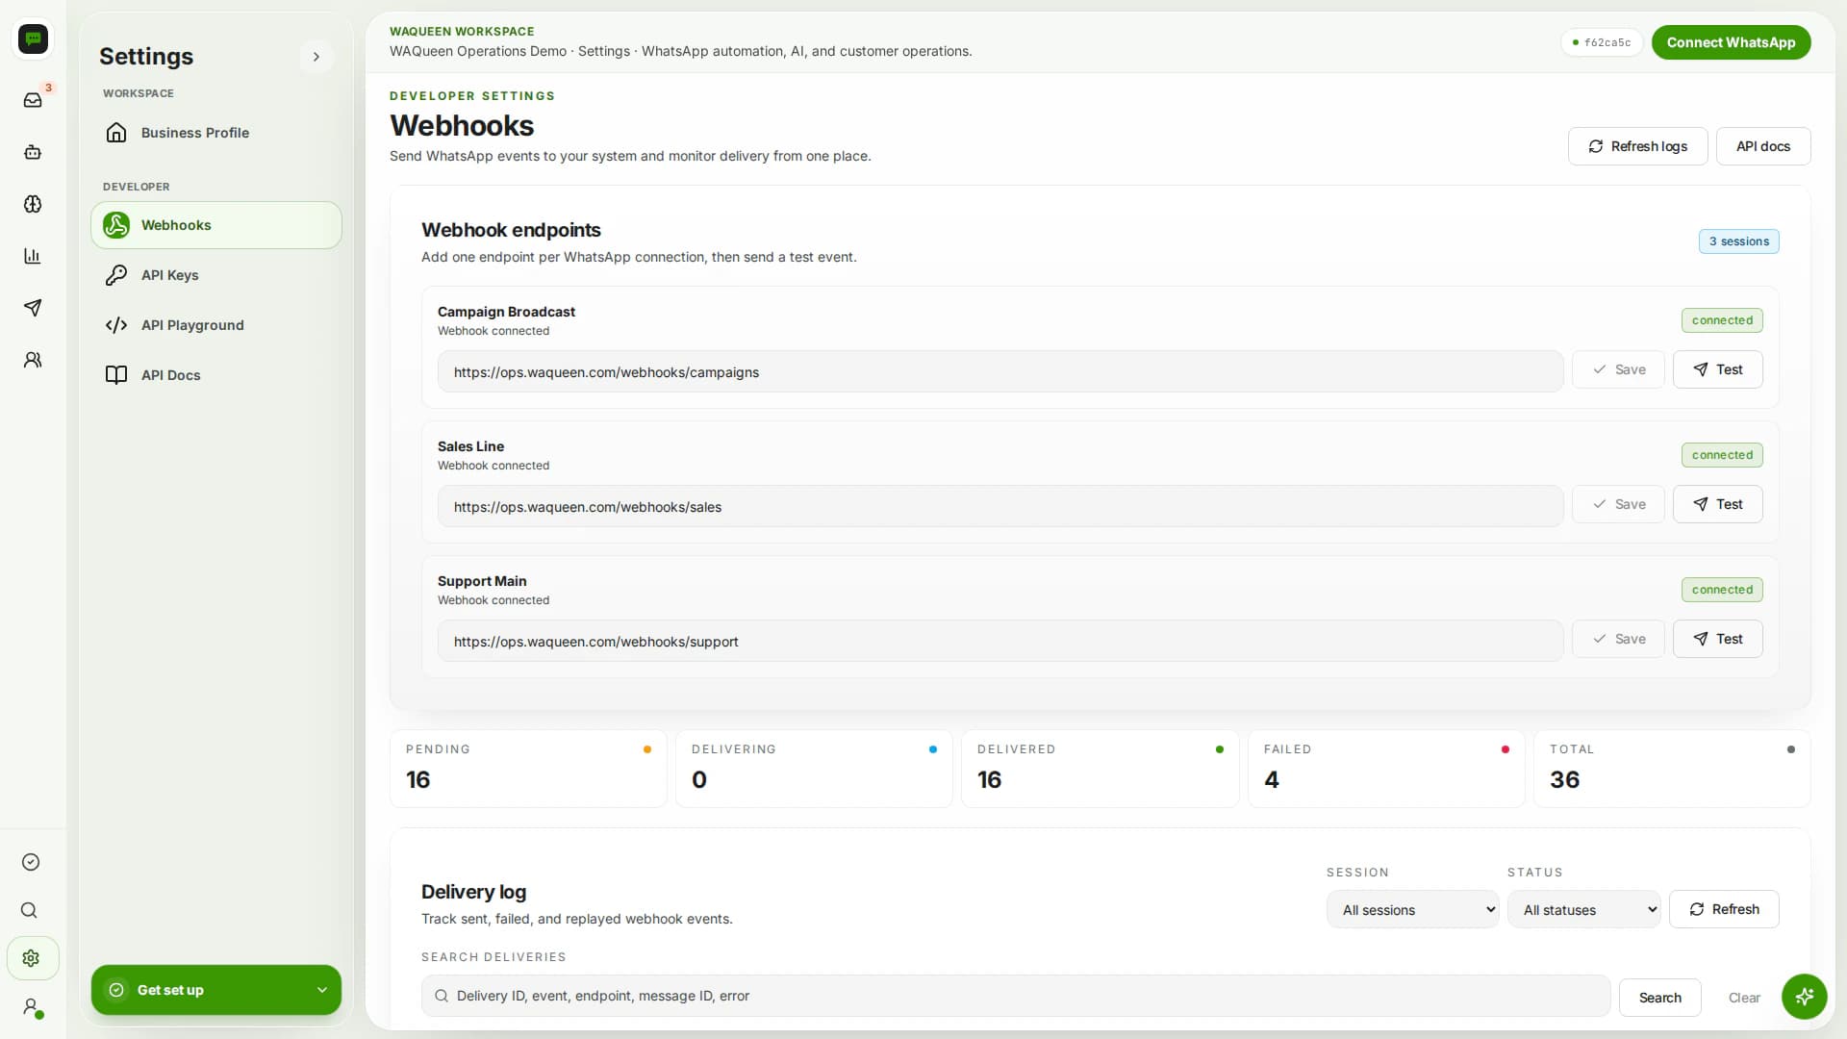Open the contacts people icon

click(33, 360)
